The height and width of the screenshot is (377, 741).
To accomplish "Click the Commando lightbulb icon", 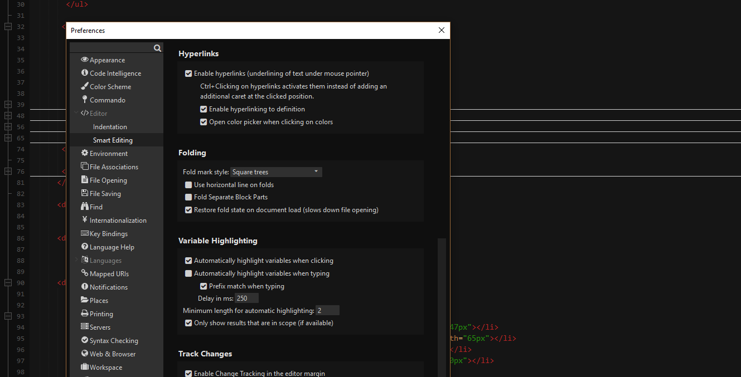I will (85, 100).
